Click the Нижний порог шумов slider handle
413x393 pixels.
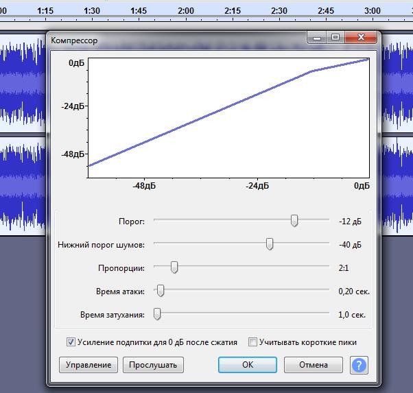click(270, 244)
